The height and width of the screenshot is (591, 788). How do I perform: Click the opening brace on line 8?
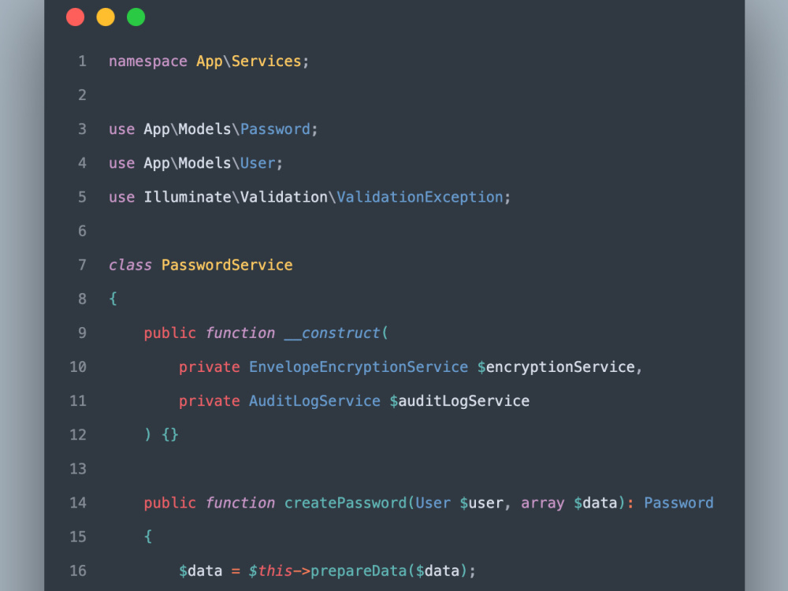[113, 299]
